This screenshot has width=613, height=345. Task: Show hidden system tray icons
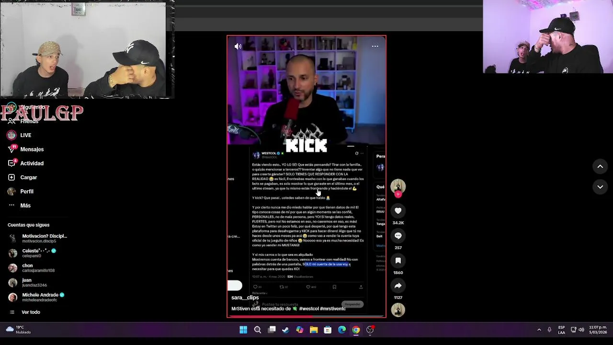(x=539, y=330)
